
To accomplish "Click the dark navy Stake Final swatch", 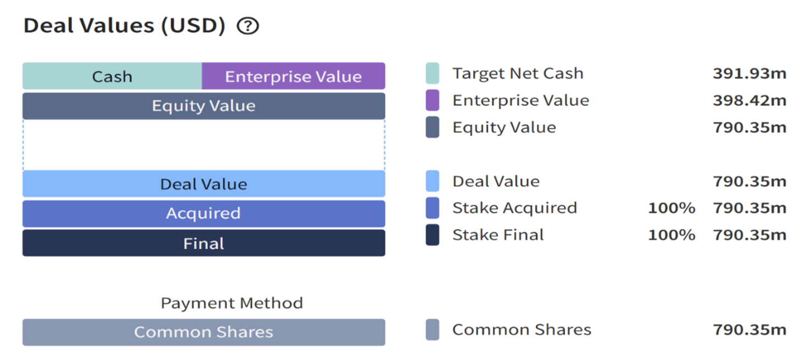I will 432,235.
